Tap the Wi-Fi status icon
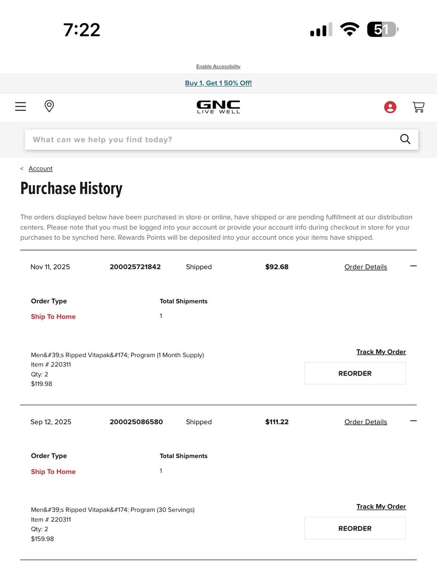Screen dimensions: 437x564 pos(349,30)
